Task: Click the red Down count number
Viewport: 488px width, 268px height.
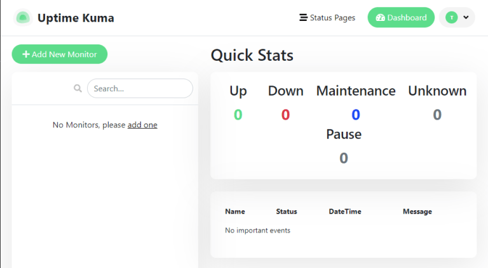Action: [x=285, y=115]
